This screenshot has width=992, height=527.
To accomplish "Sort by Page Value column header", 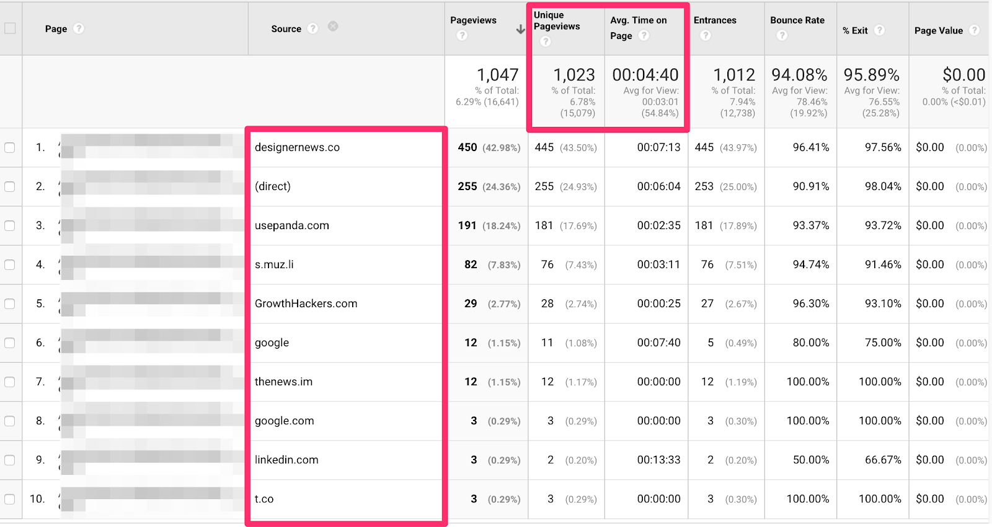I will [x=939, y=30].
